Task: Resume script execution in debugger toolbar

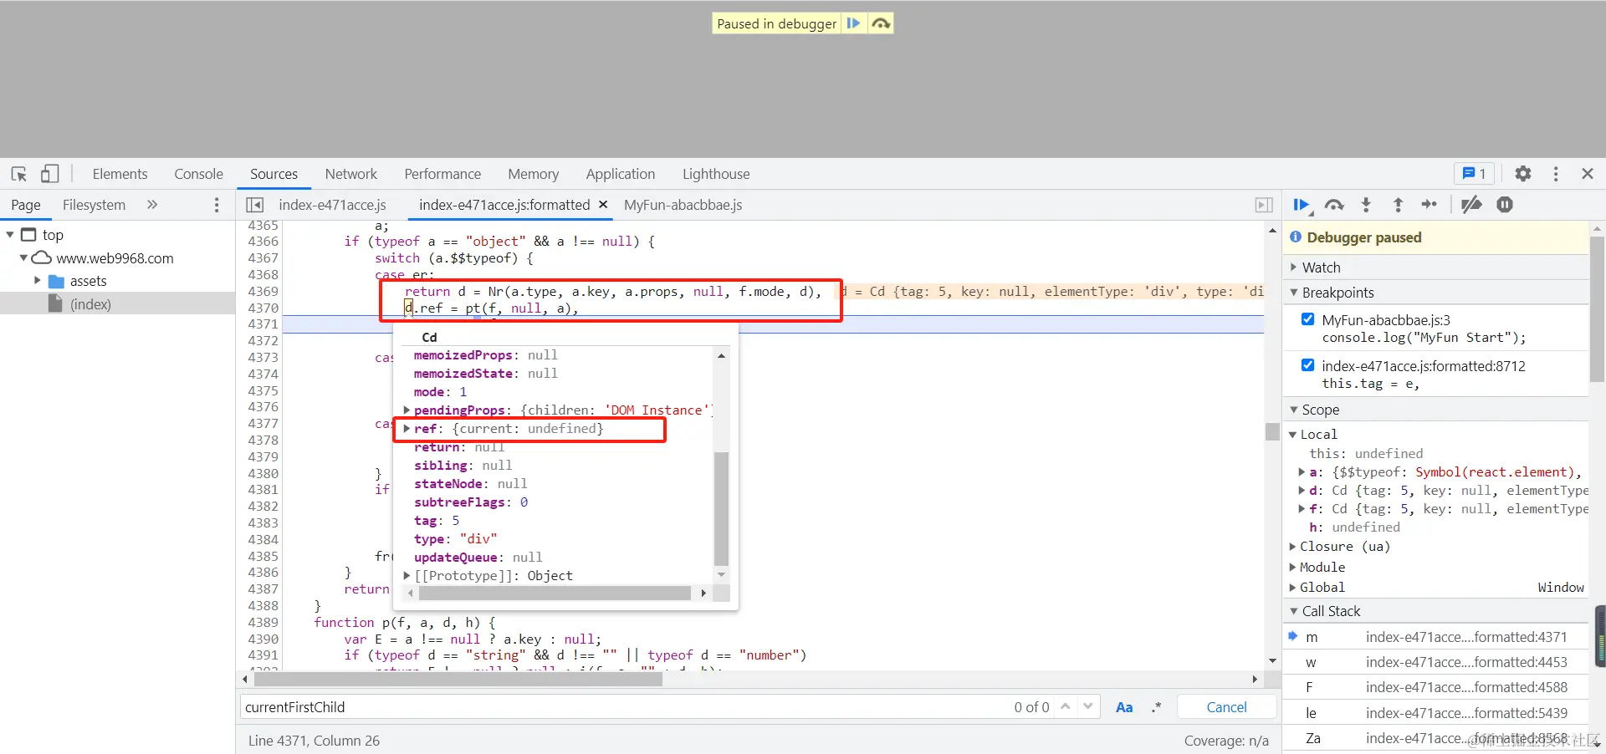Action: pyautogui.click(x=1302, y=205)
